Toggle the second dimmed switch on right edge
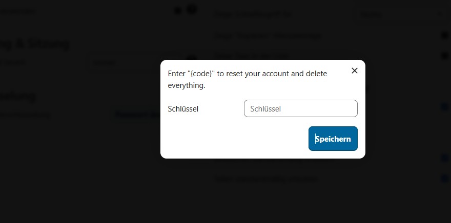Image resolution: width=451 pixels, height=223 pixels. point(444,55)
